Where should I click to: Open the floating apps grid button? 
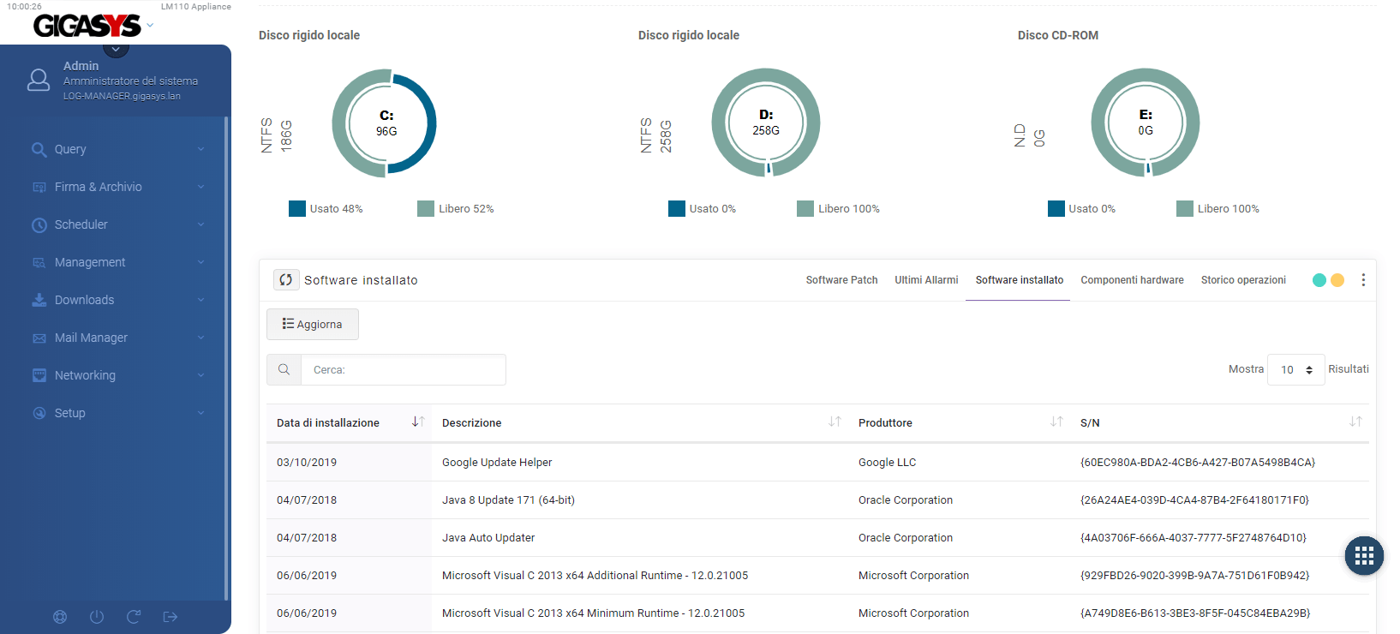(x=1364, y=556)
